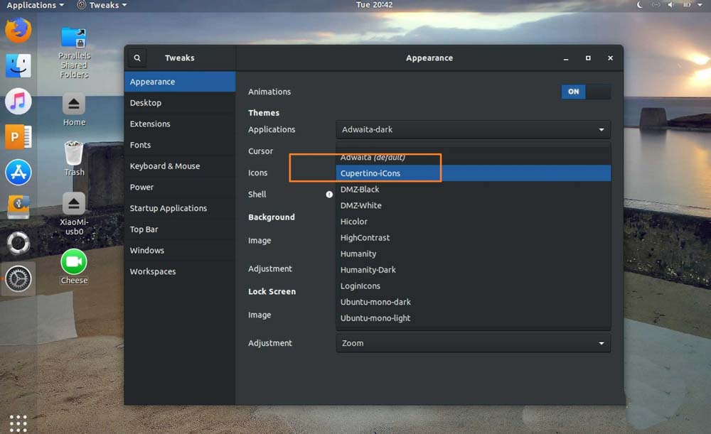711x434 pixels.
Task: Open the Applications menu in top bar
Action: point(35,5)
